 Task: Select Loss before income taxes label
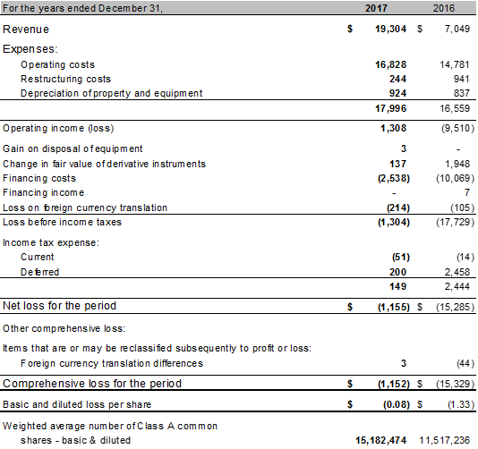click(x=62, y=222)
